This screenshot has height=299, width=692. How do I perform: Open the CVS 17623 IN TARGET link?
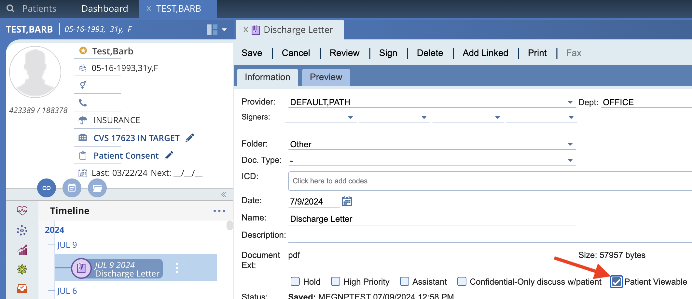136,138
